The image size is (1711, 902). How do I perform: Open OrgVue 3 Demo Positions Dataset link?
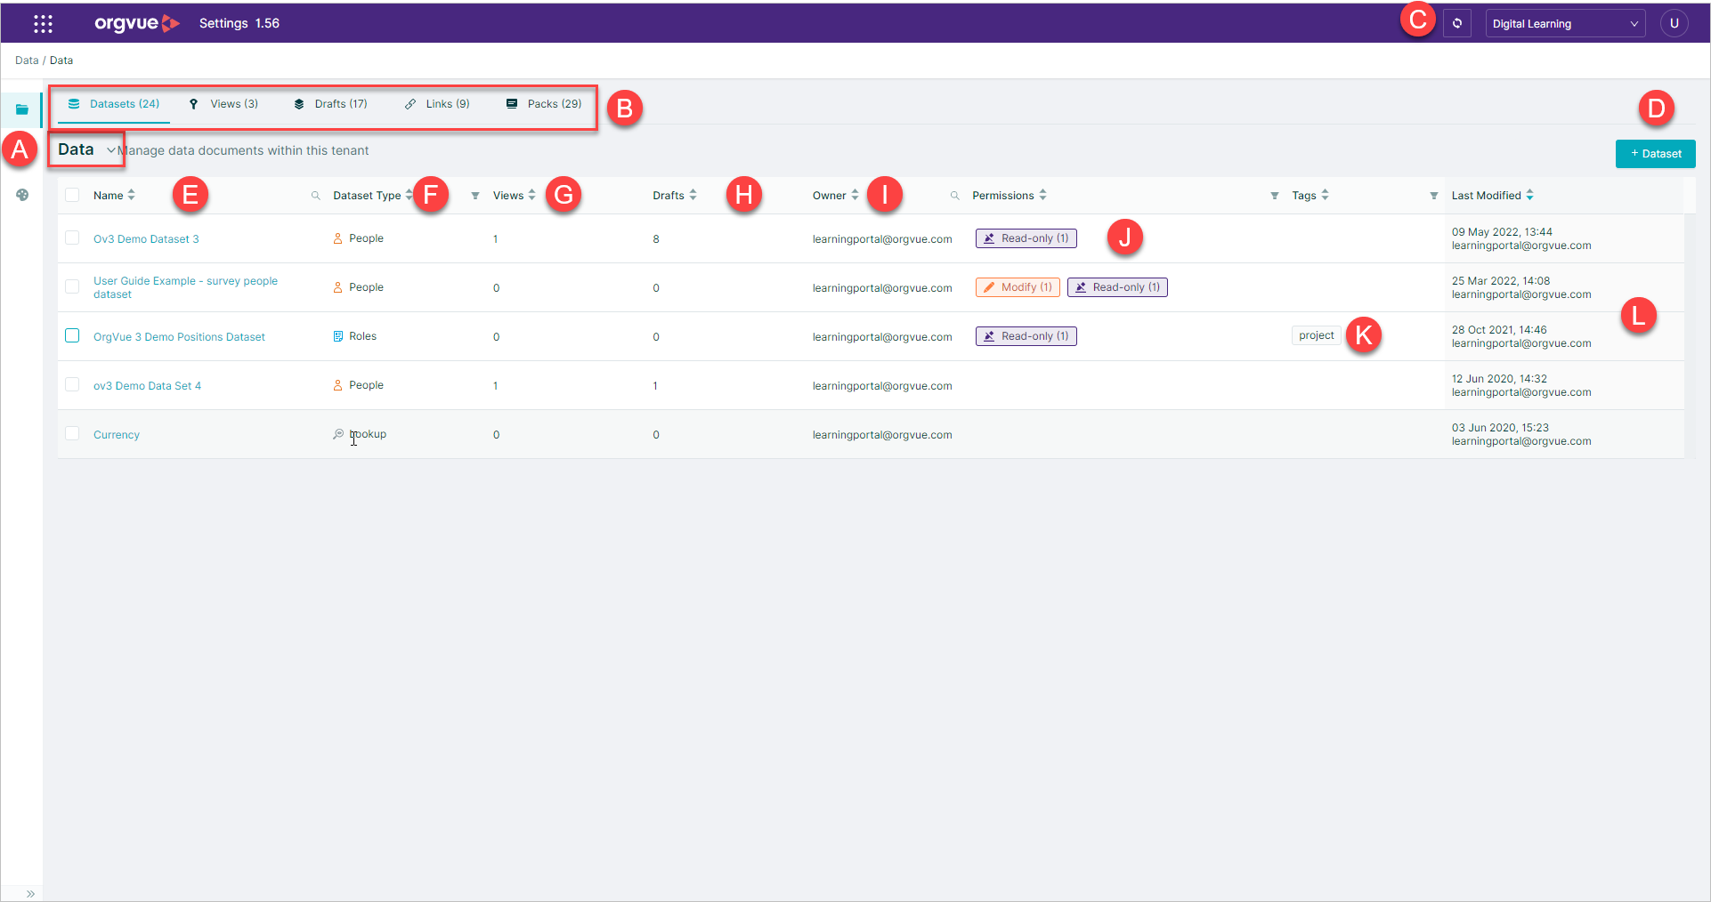pyautogui.click(x=179, y=337)
